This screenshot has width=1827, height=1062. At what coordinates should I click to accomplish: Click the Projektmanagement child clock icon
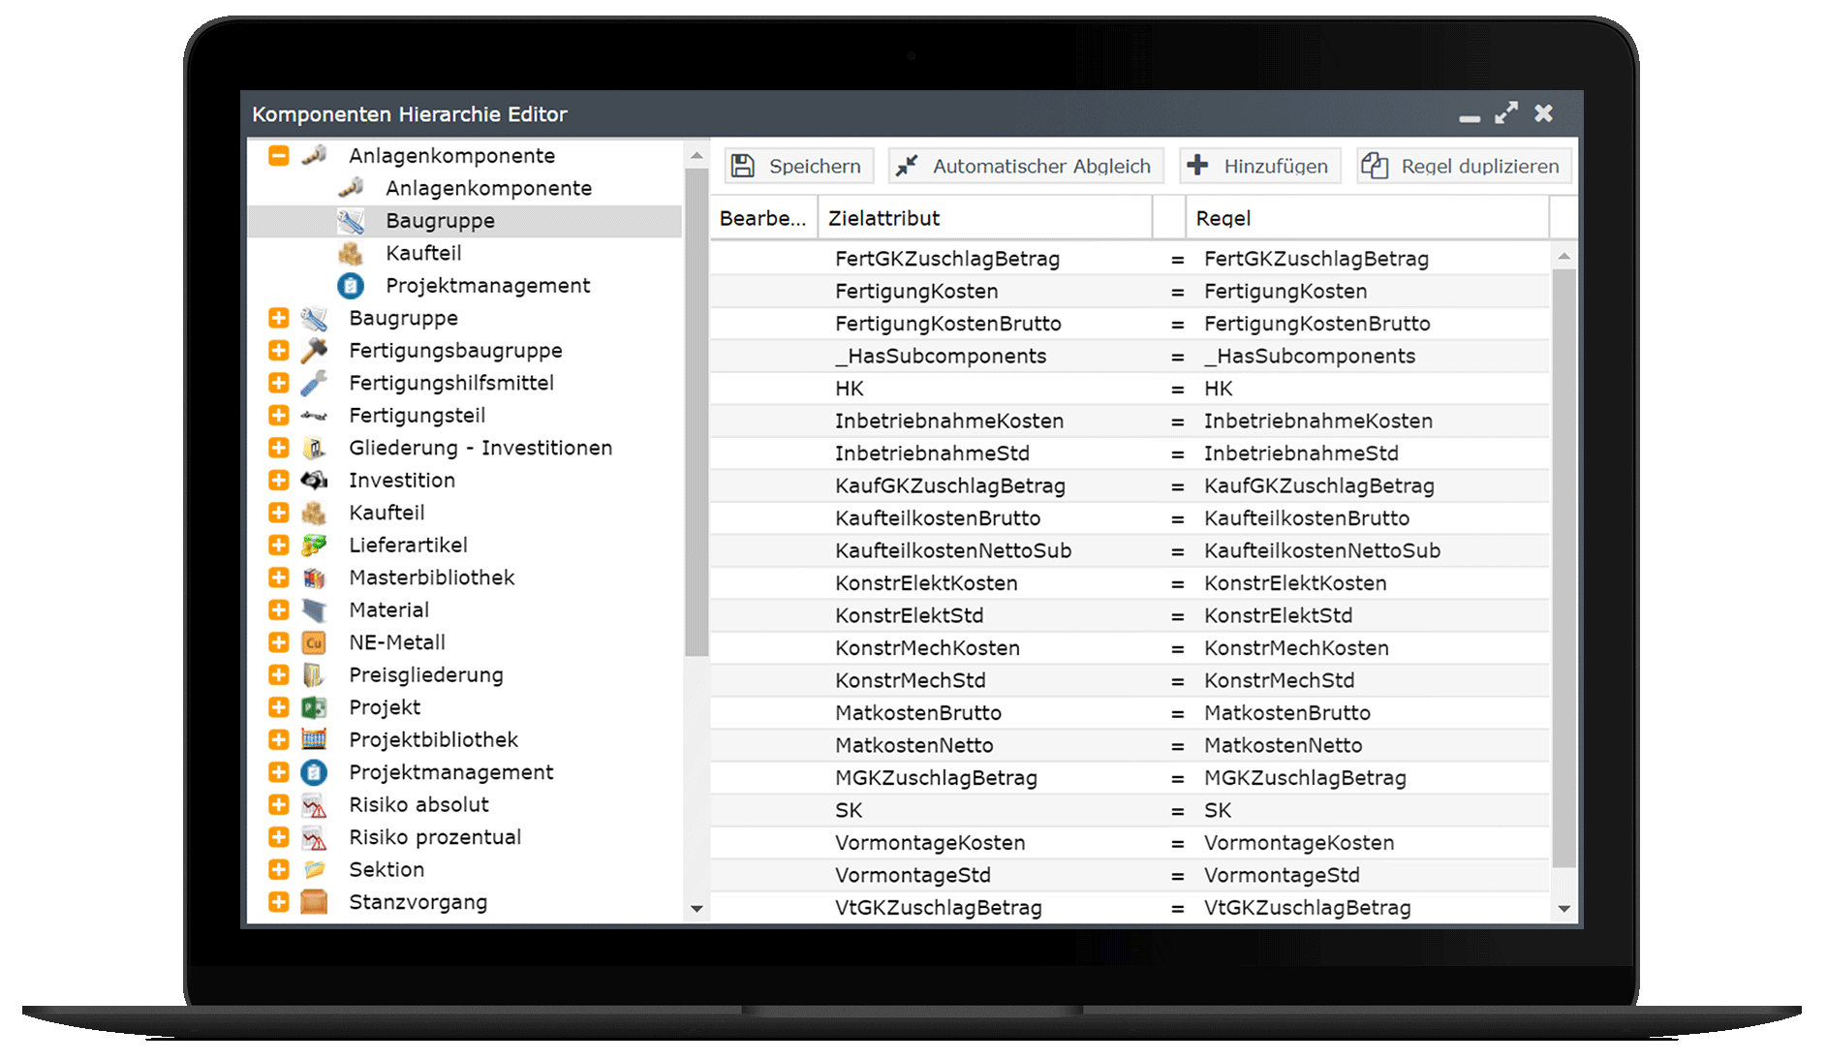pos(351,286)
